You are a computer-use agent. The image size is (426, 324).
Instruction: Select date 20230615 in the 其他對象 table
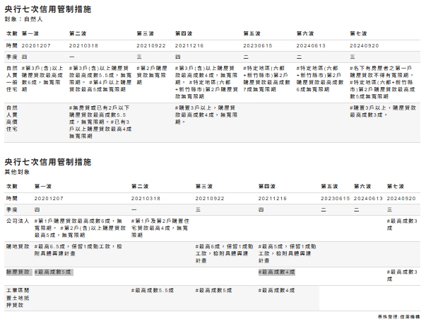click(336, 199)
